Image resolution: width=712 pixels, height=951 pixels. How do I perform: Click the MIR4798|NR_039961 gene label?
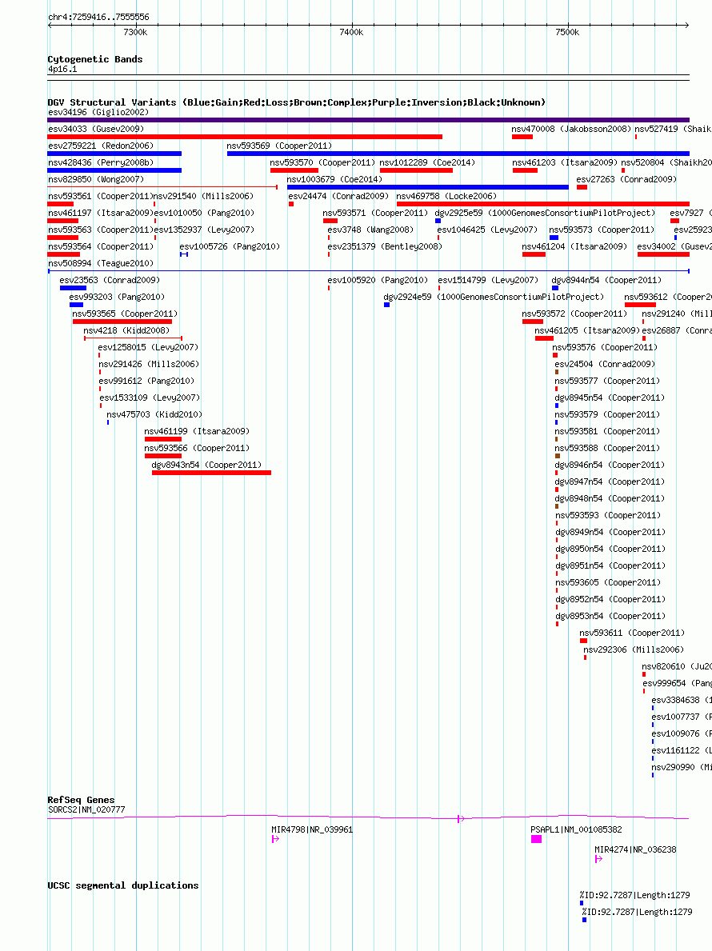pyautogui.click(x=312, y=830)
